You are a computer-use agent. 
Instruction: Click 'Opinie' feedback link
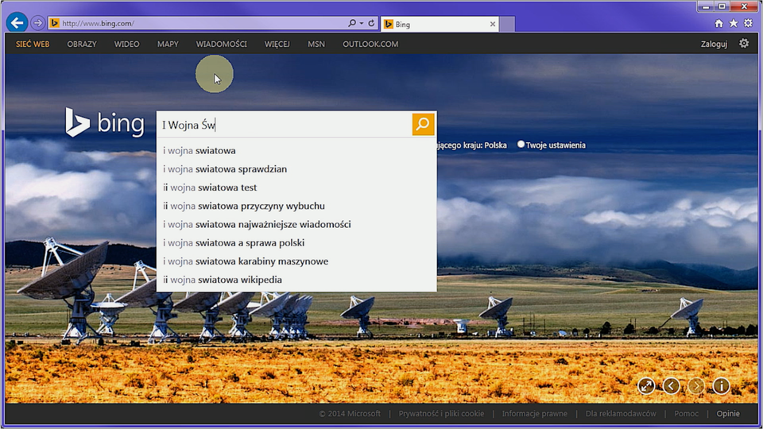pos(728,413)
